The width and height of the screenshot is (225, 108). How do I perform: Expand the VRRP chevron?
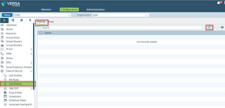31,54
